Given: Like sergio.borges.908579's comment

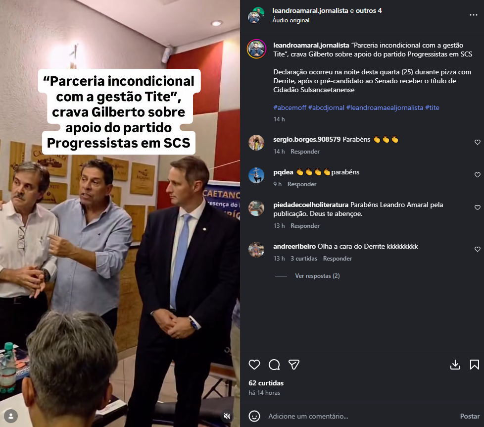Looking at the screenshot, I should click(477, 142).
